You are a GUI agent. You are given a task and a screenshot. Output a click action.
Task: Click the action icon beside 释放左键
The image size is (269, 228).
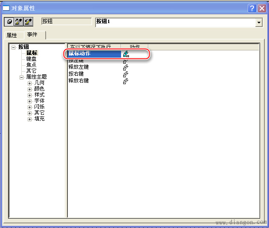[125, 67]
